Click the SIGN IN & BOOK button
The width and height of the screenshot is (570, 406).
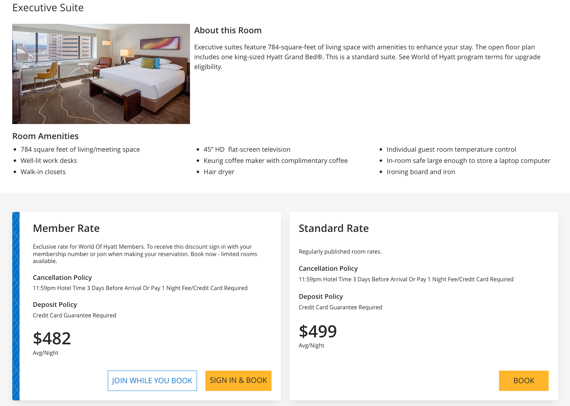point(238,381)
